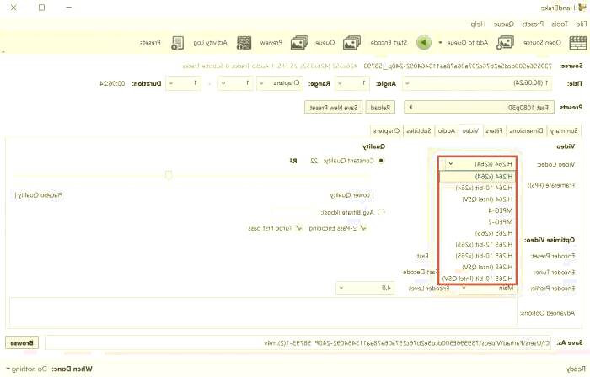Start encoding with the green play icon

coord(424,42)
